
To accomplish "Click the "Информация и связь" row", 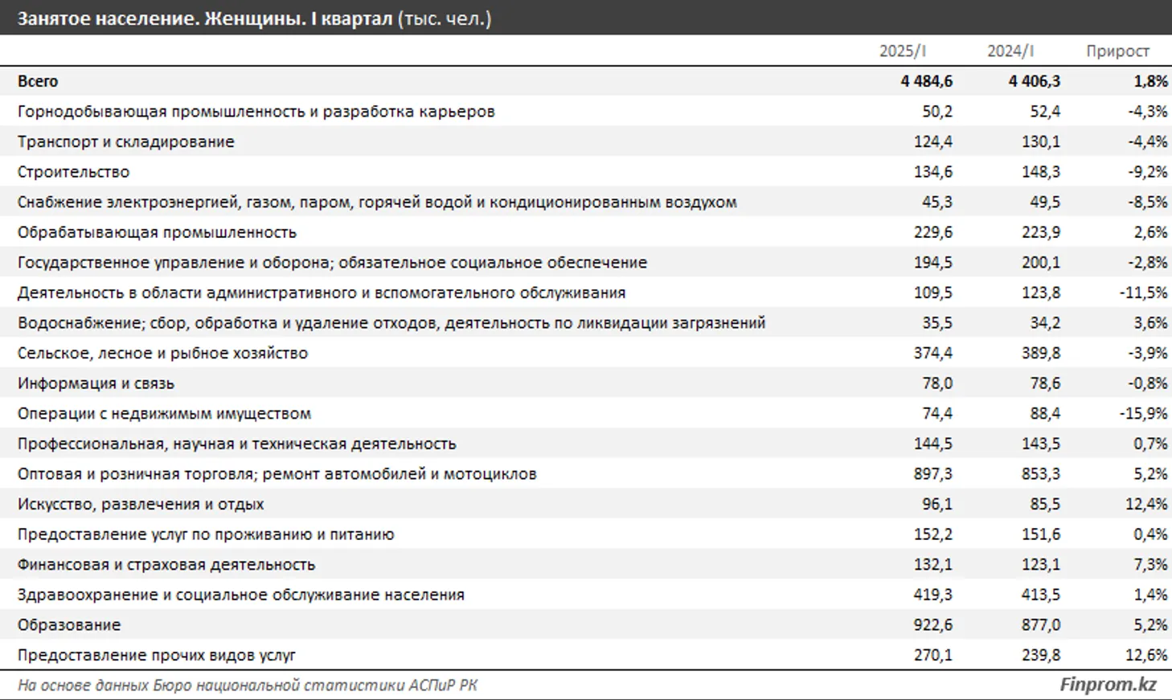I will pos(96,383).
